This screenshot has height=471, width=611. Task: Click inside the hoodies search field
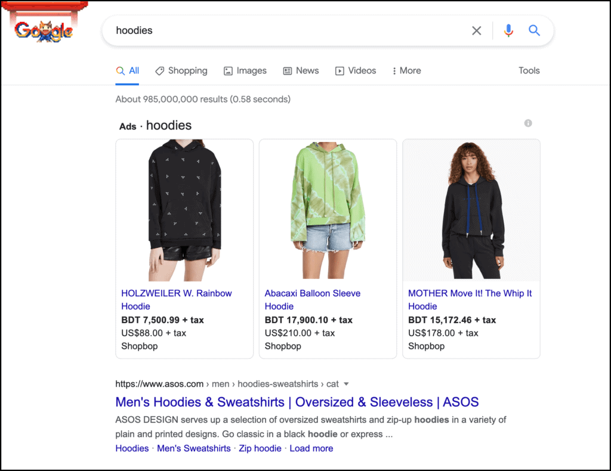click(239, 30)
